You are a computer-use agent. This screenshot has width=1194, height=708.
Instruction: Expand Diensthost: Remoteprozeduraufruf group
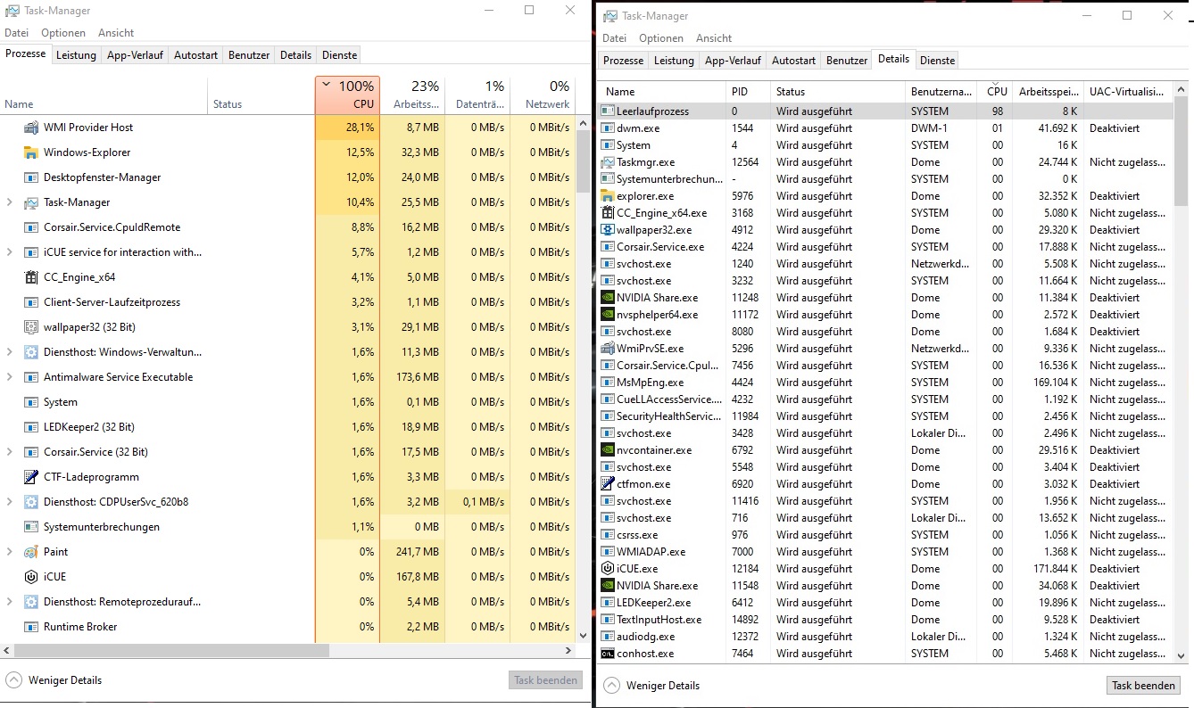(x=10, y=602)
